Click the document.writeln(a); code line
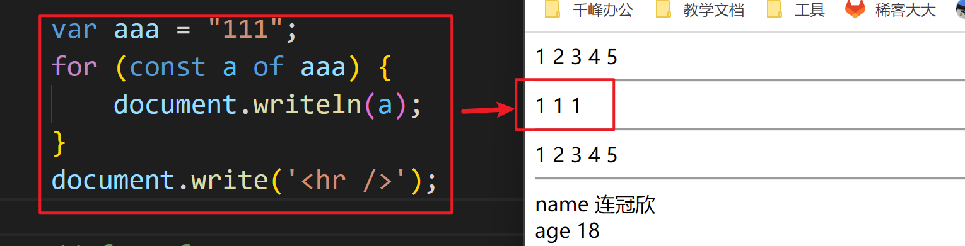 pyautogui.click(x=267, y=105)
